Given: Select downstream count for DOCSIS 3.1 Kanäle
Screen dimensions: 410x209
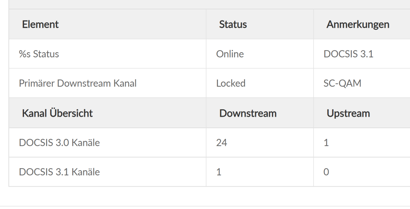Looking at the screenshot, I should pyautogui.click(x=219, y=172).
